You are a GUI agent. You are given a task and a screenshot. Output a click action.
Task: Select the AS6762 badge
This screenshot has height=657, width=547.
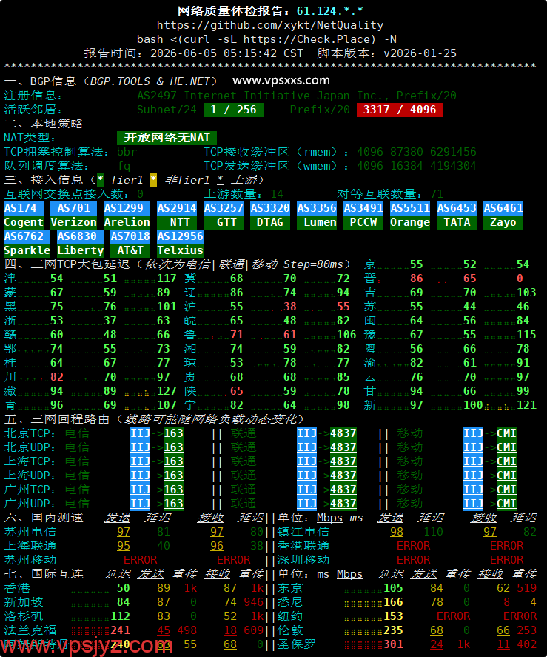[27, 236]
